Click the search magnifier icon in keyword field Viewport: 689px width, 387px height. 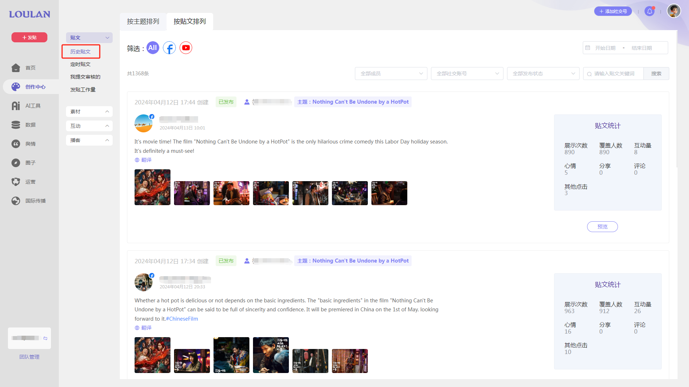pyautogui.click(x=589, y=74)
